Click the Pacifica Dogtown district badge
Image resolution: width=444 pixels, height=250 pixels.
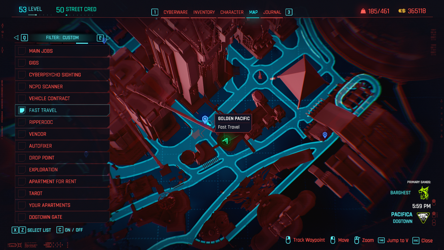click(423, 218)
